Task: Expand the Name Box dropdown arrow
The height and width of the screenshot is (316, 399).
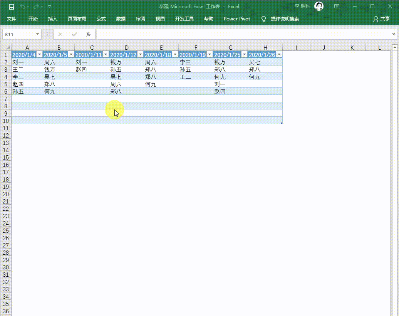Action: [37, 34]
